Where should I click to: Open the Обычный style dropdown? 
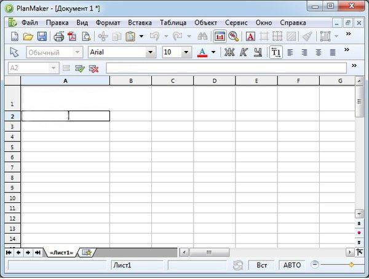(x=77, y=52)
